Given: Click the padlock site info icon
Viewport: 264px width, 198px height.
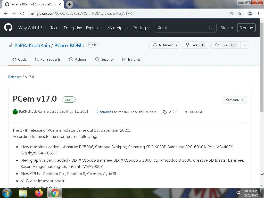Looking at the screenshot, I should pyautogui.click(x=32, y=13).
